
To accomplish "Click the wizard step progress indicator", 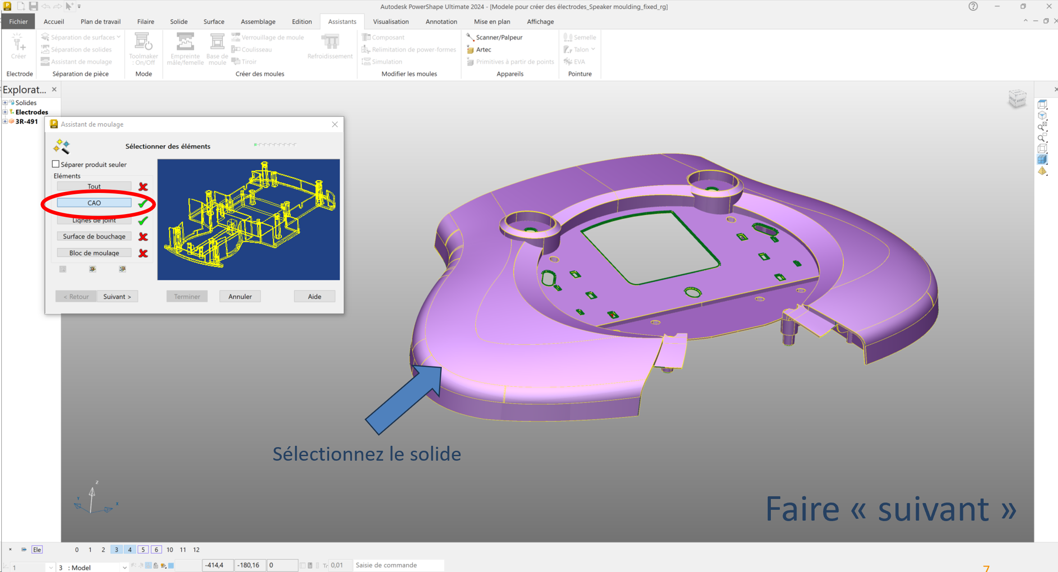I will [x=275, y=145].
